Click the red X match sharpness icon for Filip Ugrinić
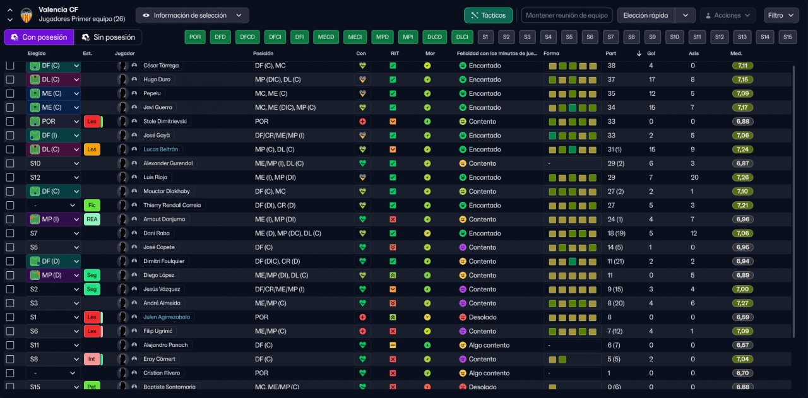The height and width of the screenshot is (398, 808). [393, 331]
